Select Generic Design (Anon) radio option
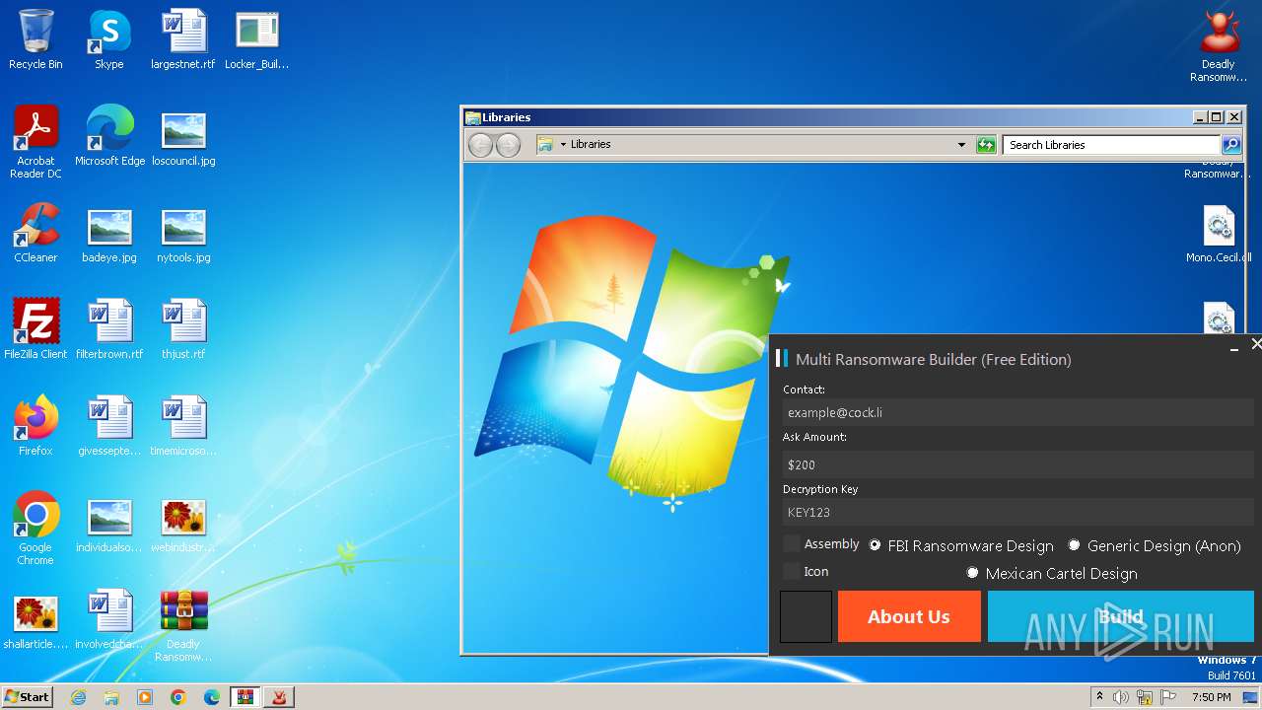 pyautogui.click(x=1075, y=545)
